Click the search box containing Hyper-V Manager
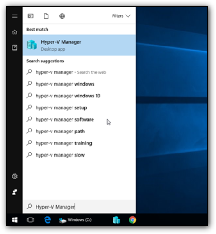This screenshot has height=234, width=216. click(79, 207)
